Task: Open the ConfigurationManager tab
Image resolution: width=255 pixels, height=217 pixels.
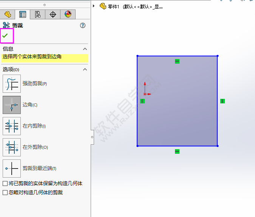Action: pos(37,14)
